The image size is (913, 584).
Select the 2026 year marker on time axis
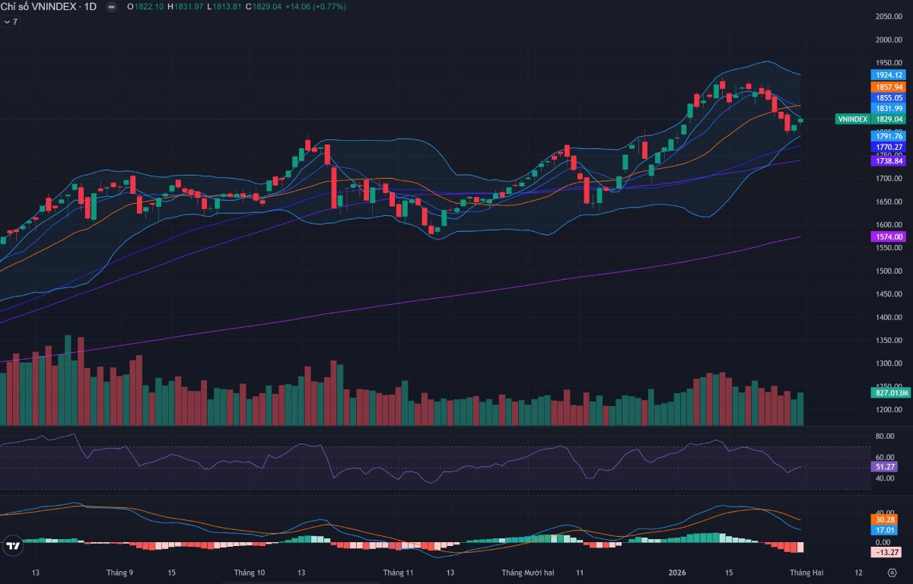coord(676,572)
